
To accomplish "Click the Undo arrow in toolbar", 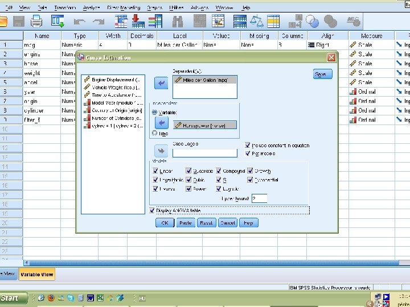I will click(79, 22).
